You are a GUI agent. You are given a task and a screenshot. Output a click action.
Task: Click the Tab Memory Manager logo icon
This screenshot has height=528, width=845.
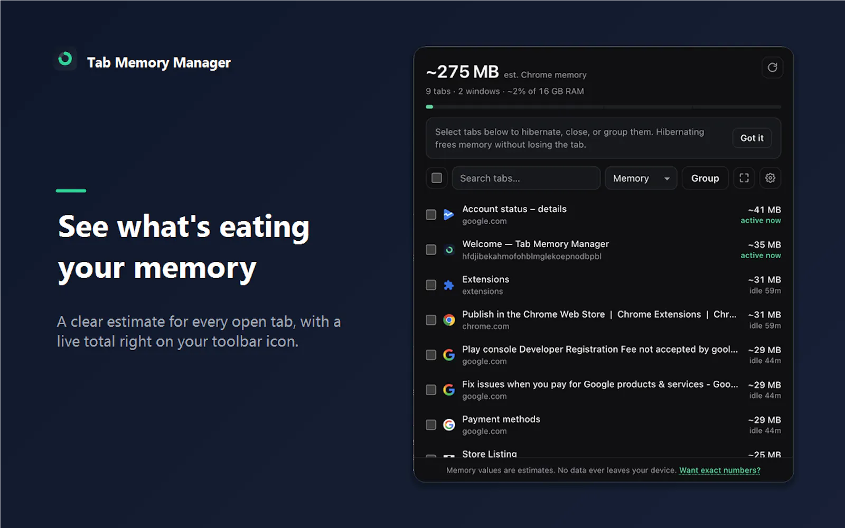[65, 59]
